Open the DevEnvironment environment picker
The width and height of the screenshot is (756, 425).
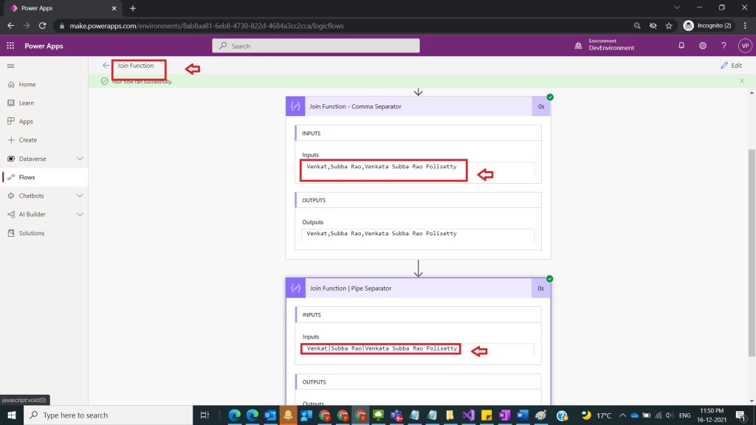[605, 46]
